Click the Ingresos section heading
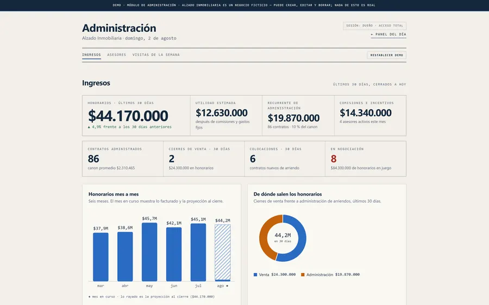 coord(96,83)
